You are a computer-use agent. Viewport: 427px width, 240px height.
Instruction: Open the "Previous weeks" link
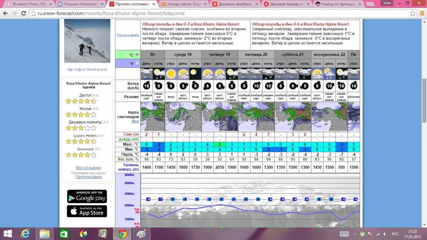pyautogui.click(x=128, y=35)
